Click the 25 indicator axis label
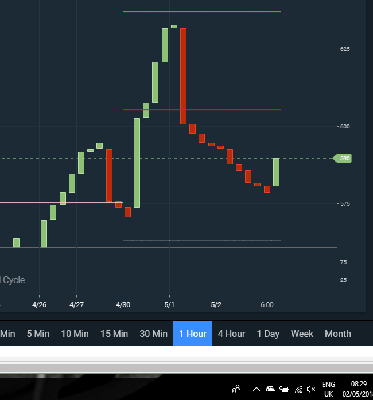This screenshot has width=373, height=400. pos(344,280)
